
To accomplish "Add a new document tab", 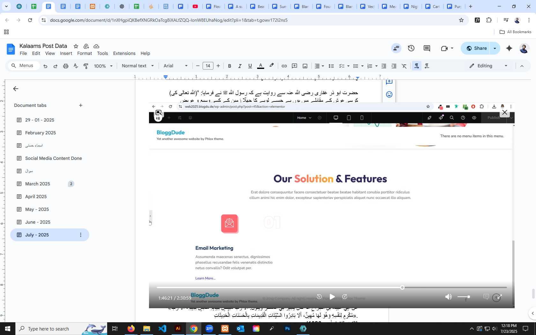I will (x=81, y=105).
